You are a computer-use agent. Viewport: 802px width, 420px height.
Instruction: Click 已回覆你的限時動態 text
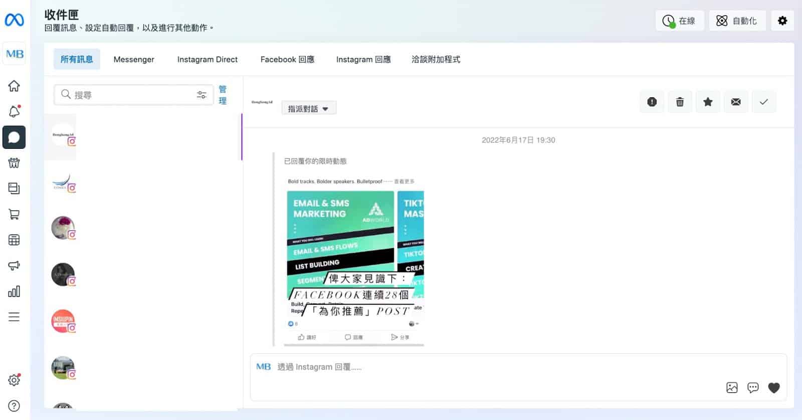tap(315, 161)
